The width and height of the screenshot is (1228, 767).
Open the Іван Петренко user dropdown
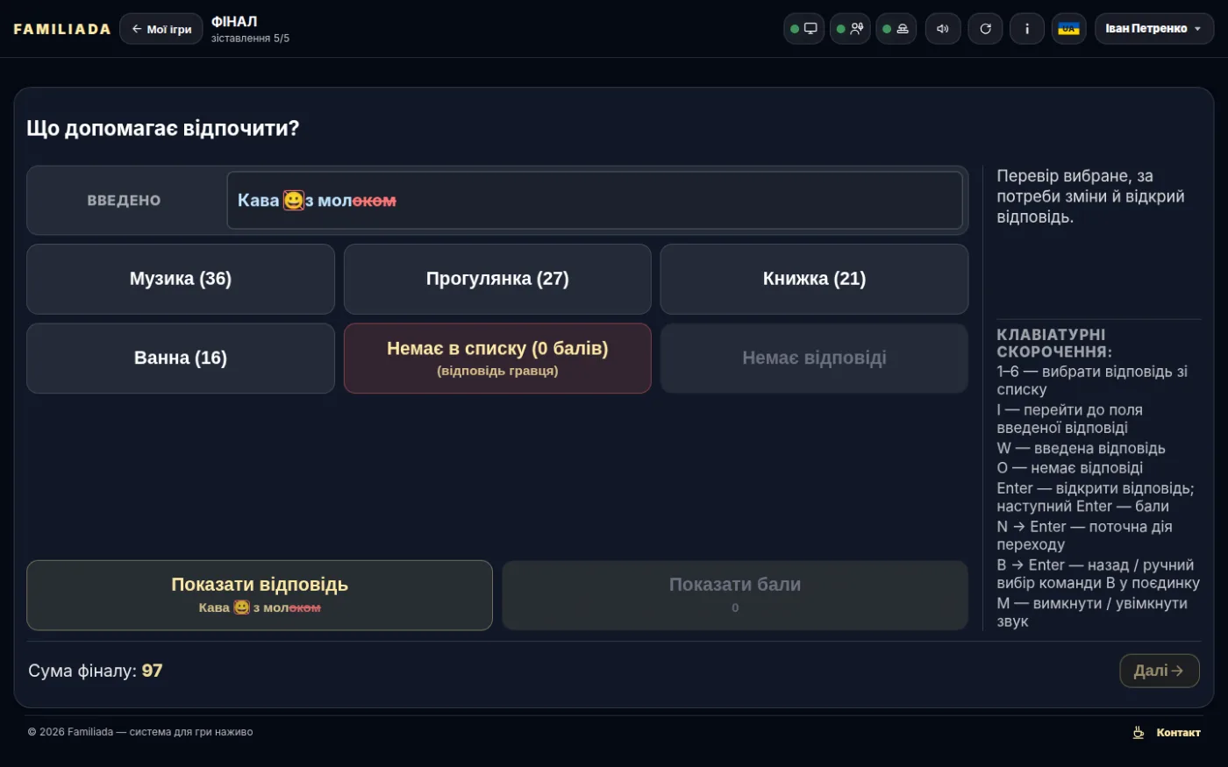click(x=1154, y=29)
